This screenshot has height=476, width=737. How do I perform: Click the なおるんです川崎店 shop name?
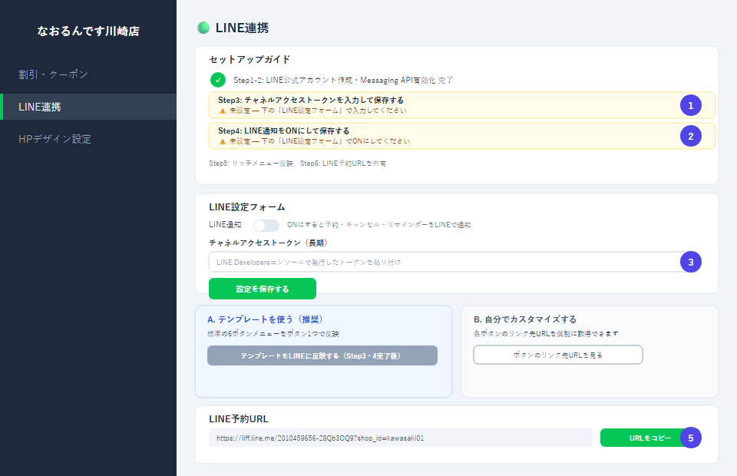click(x=88, y=31)
